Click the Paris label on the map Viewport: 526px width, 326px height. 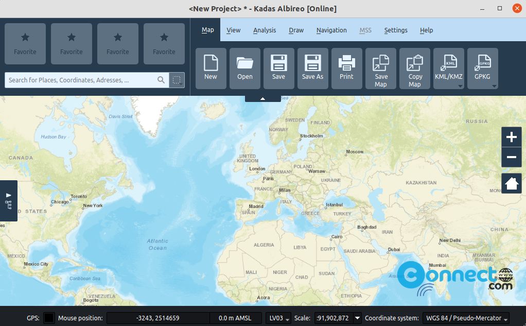pyautogui.click(x=268, y=179)
